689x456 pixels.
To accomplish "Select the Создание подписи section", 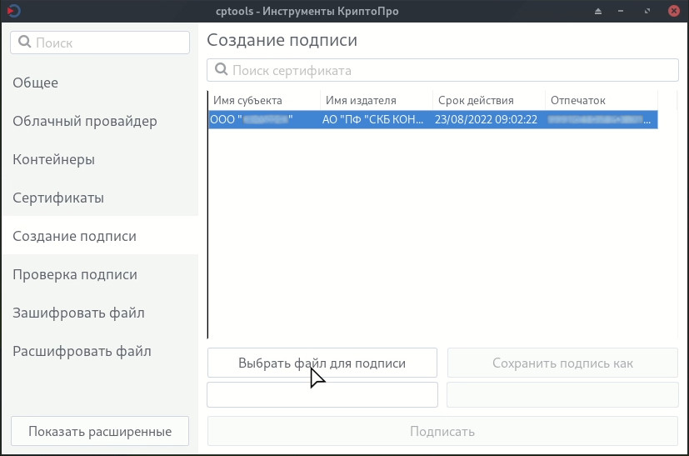I will pyautogui.click(x=100, y=236).
